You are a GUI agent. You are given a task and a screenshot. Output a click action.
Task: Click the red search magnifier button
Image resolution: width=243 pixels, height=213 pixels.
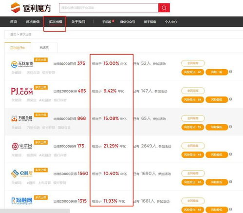(164, 8)
